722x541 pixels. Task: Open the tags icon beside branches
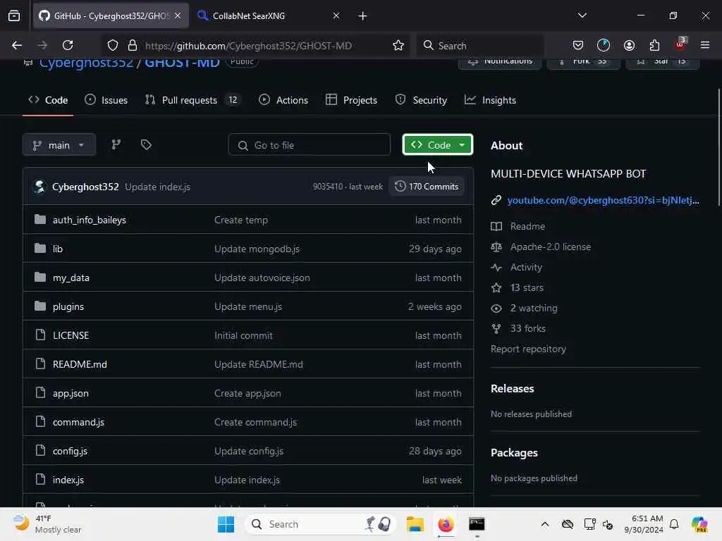[146, 145]
